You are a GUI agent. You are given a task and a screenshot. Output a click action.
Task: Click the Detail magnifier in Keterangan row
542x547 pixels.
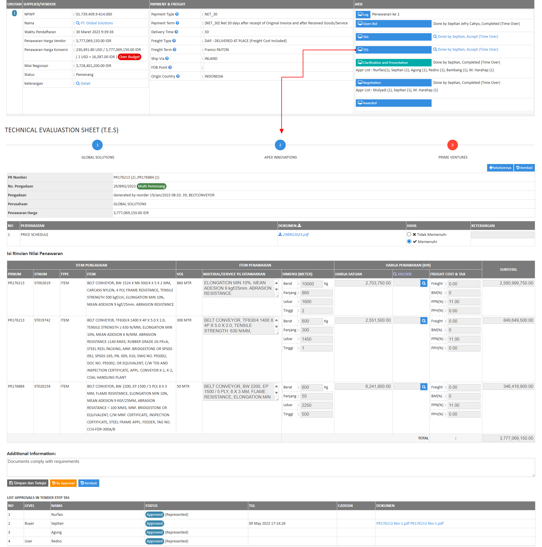tap(78, 83)
